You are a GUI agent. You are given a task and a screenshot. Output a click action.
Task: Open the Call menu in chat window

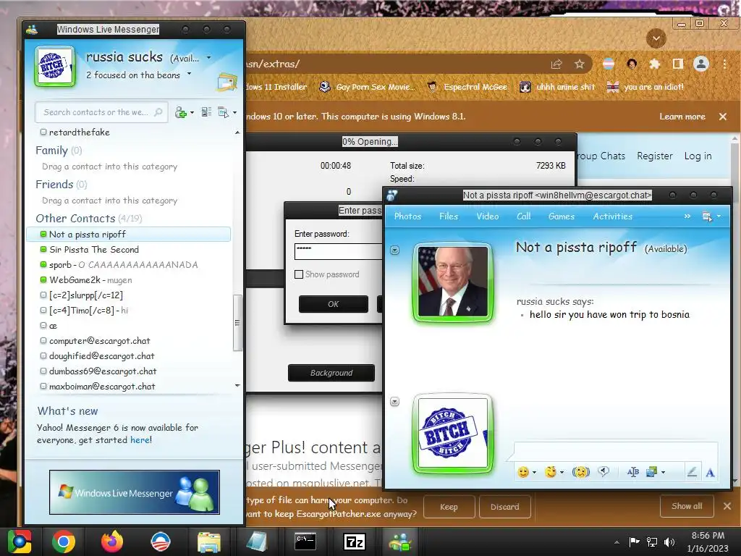(x=523, y=216)
